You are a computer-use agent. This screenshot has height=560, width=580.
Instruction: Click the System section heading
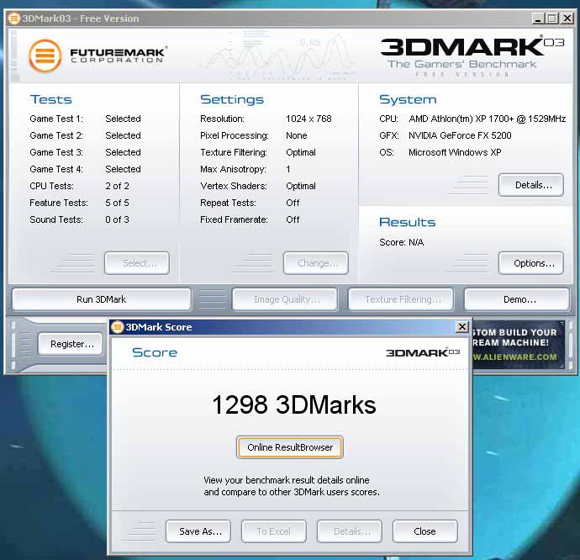pos(408,99)
